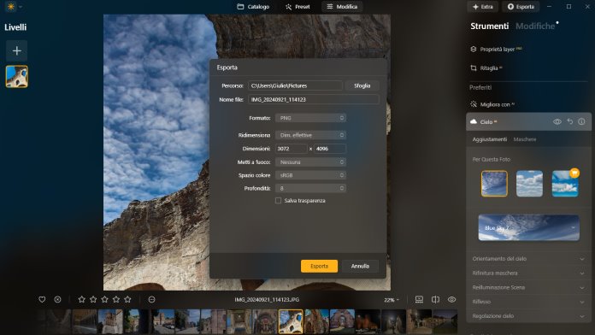595x335 pixels.
Task: Click the IMG_20240921_114123.JPG filename label
Action: pos(267,300)
